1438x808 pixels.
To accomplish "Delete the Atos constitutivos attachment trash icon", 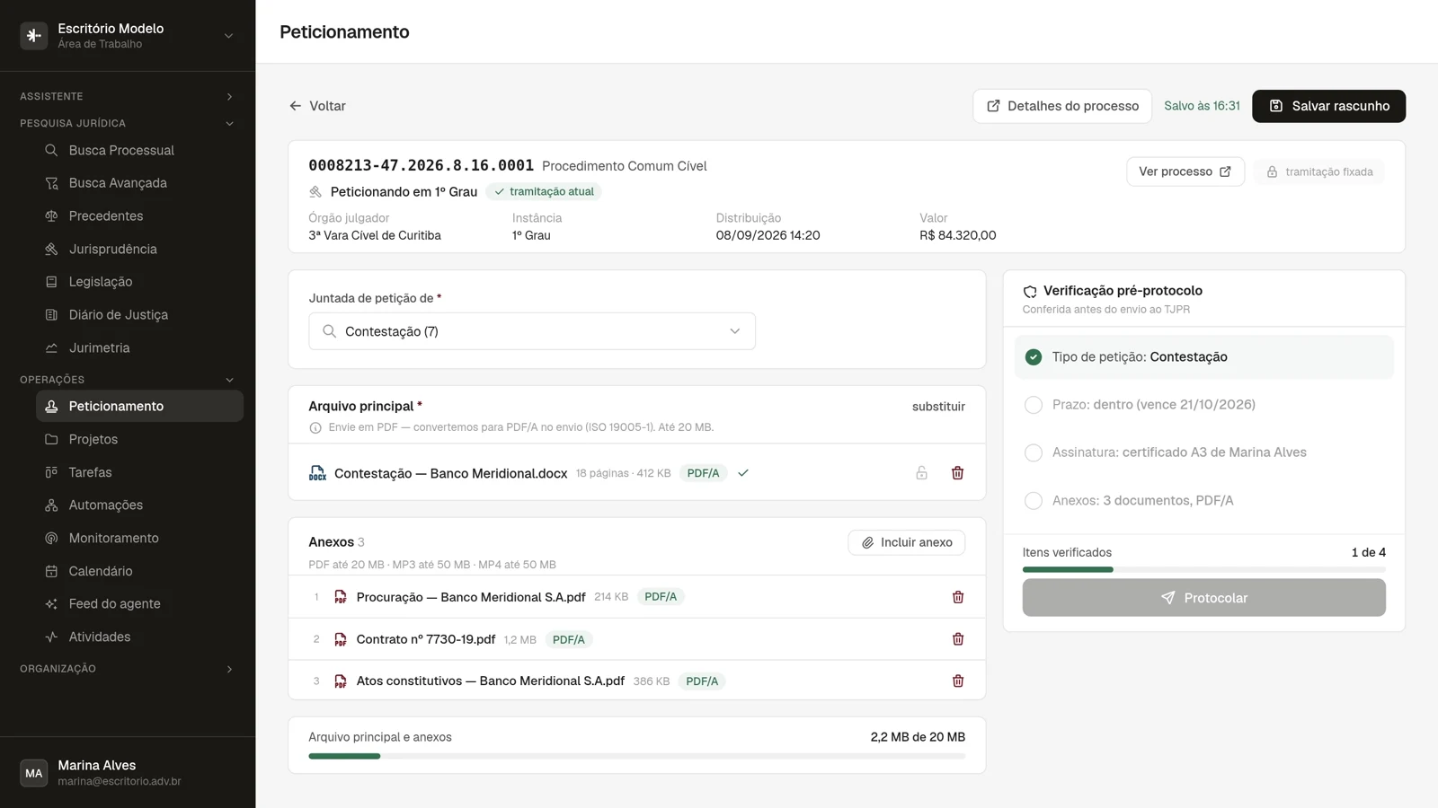I will pos(958,681).
